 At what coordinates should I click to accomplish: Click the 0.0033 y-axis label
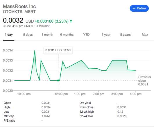8,60
